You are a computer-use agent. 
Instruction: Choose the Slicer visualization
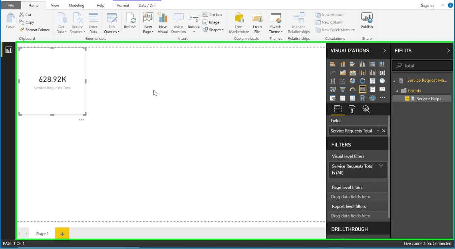pyautogui.click(x=332, y=98)
